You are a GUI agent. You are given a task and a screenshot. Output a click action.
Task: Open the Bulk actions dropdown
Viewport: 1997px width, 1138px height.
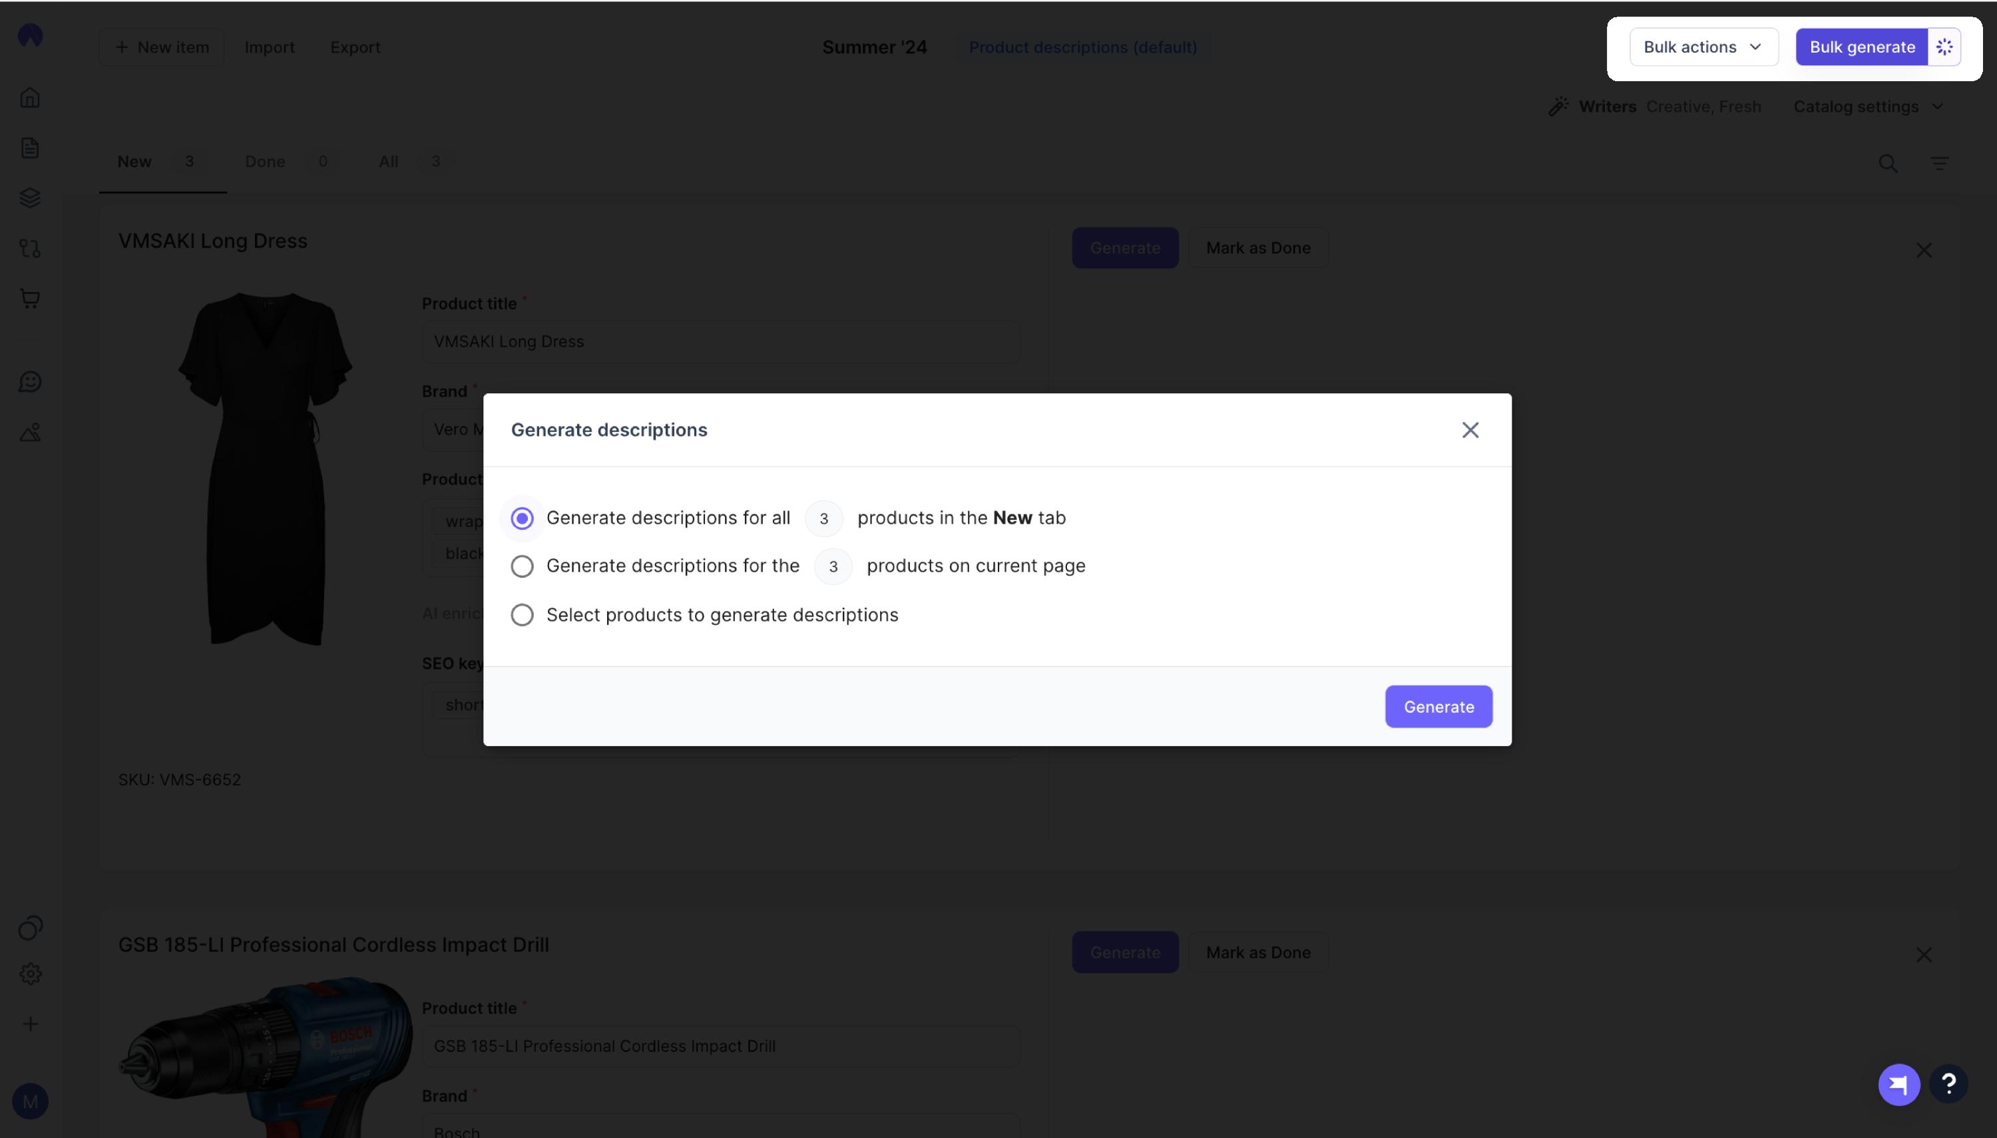(1703, 47)
